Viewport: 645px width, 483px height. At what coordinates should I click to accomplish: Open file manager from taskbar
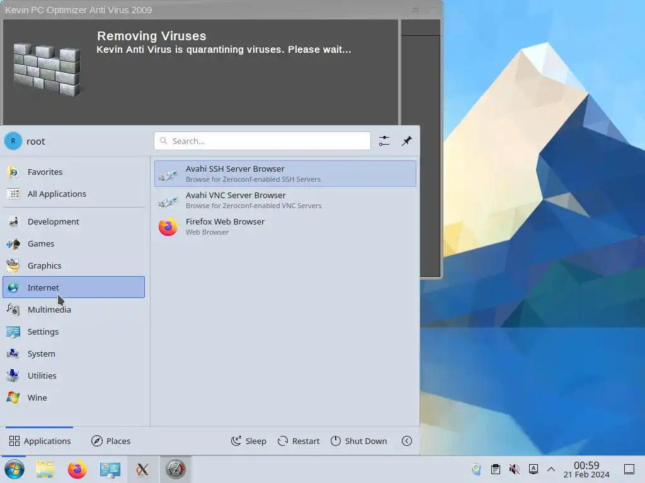(45, 469)
